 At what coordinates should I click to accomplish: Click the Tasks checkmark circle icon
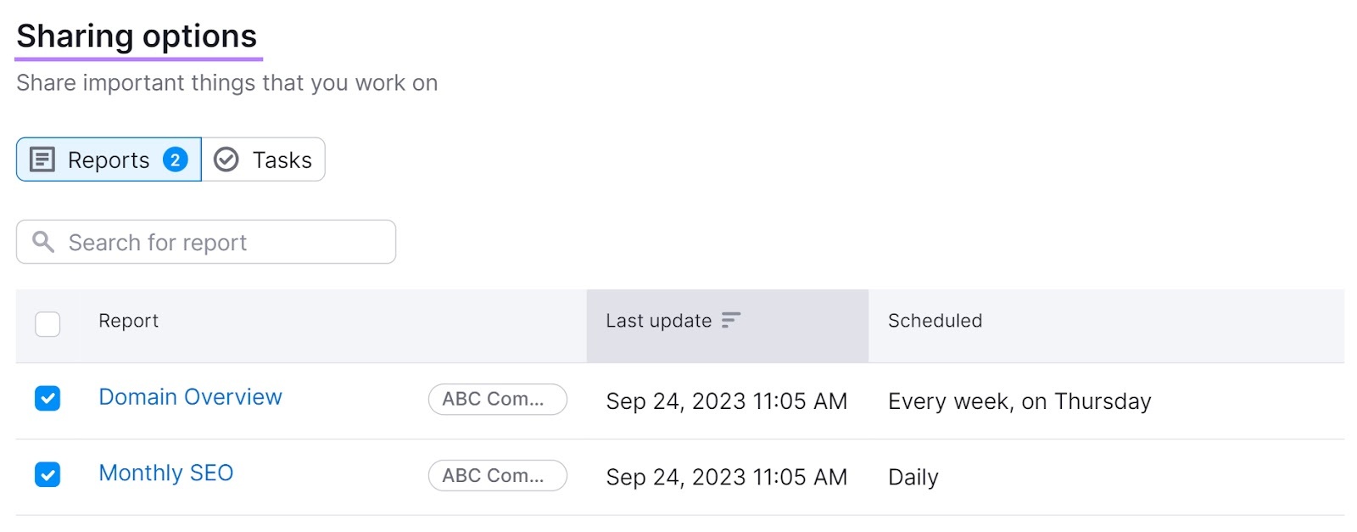[226, 160]
